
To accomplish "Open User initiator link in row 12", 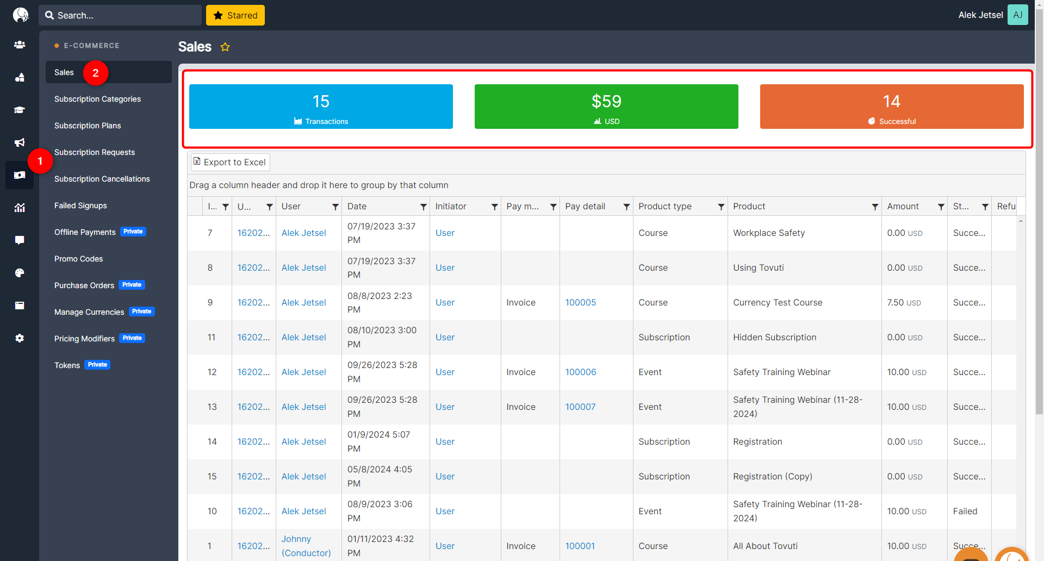I will (445, 372).
